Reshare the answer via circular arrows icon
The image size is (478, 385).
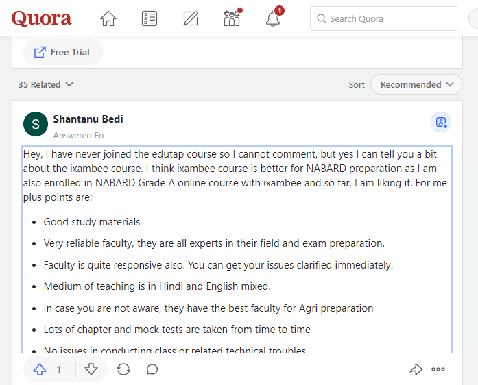click(123, 369)
